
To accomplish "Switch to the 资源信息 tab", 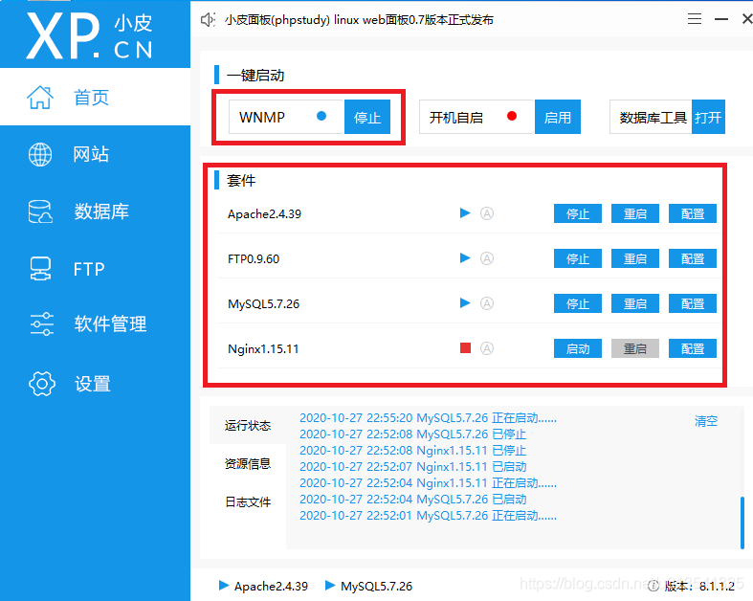I will (x=248, y=463).
